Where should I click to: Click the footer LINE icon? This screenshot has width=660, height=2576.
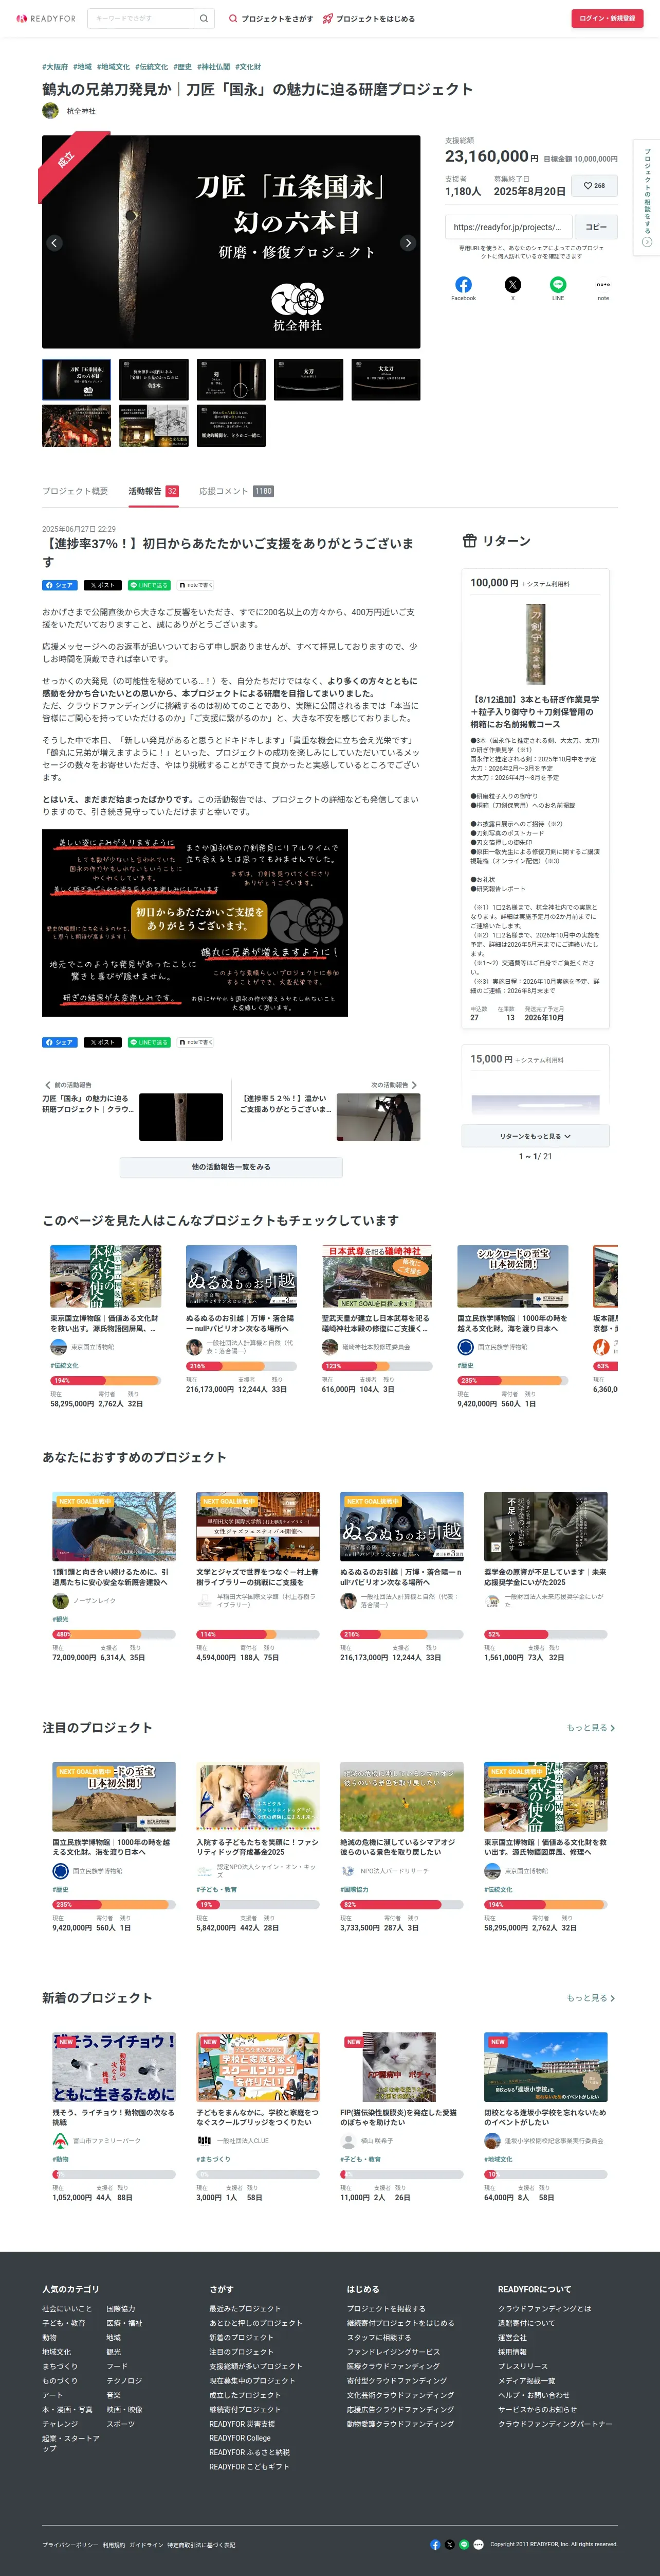coord(463,2544)
